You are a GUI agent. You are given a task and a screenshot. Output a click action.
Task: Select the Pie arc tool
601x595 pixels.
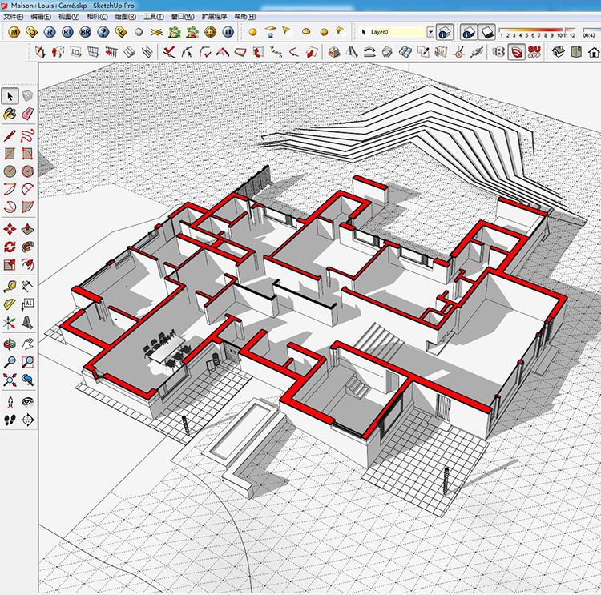click(27, 207)
